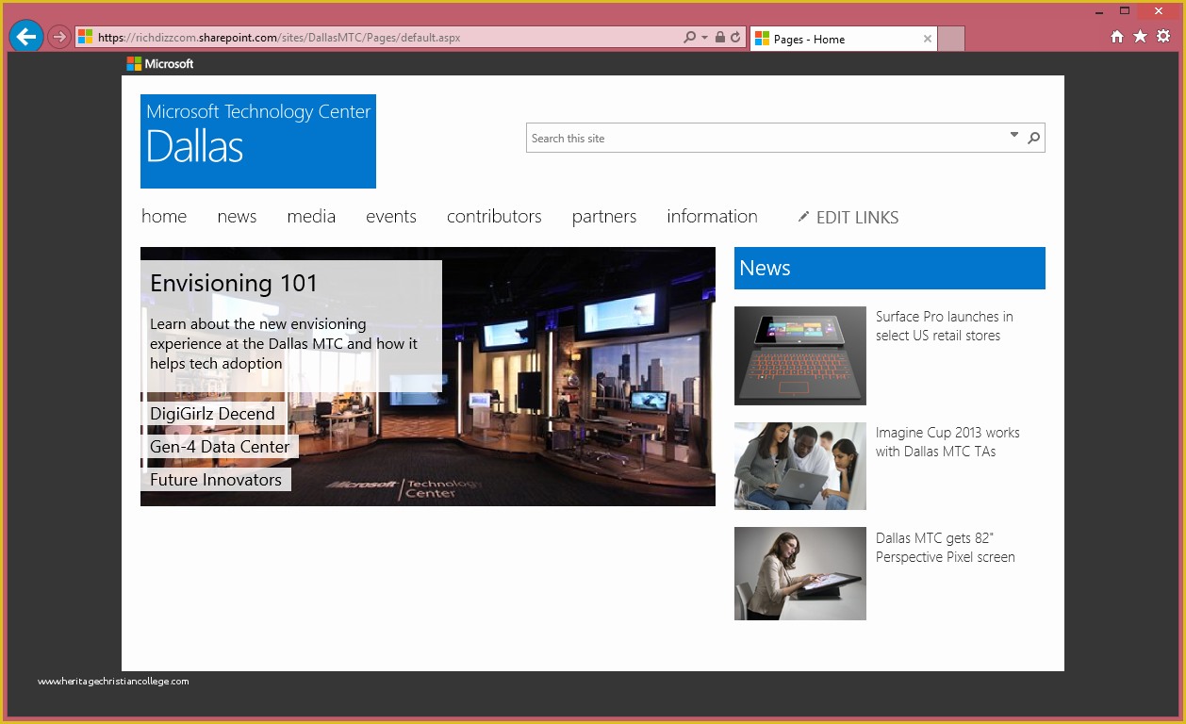The image size is (1186, 724).
Task: Open the Perspective Pixel screen thumbnail
Action: [x=800, y=573]
